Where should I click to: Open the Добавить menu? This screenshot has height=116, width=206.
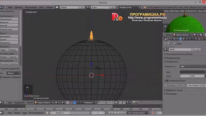point(19,7)
